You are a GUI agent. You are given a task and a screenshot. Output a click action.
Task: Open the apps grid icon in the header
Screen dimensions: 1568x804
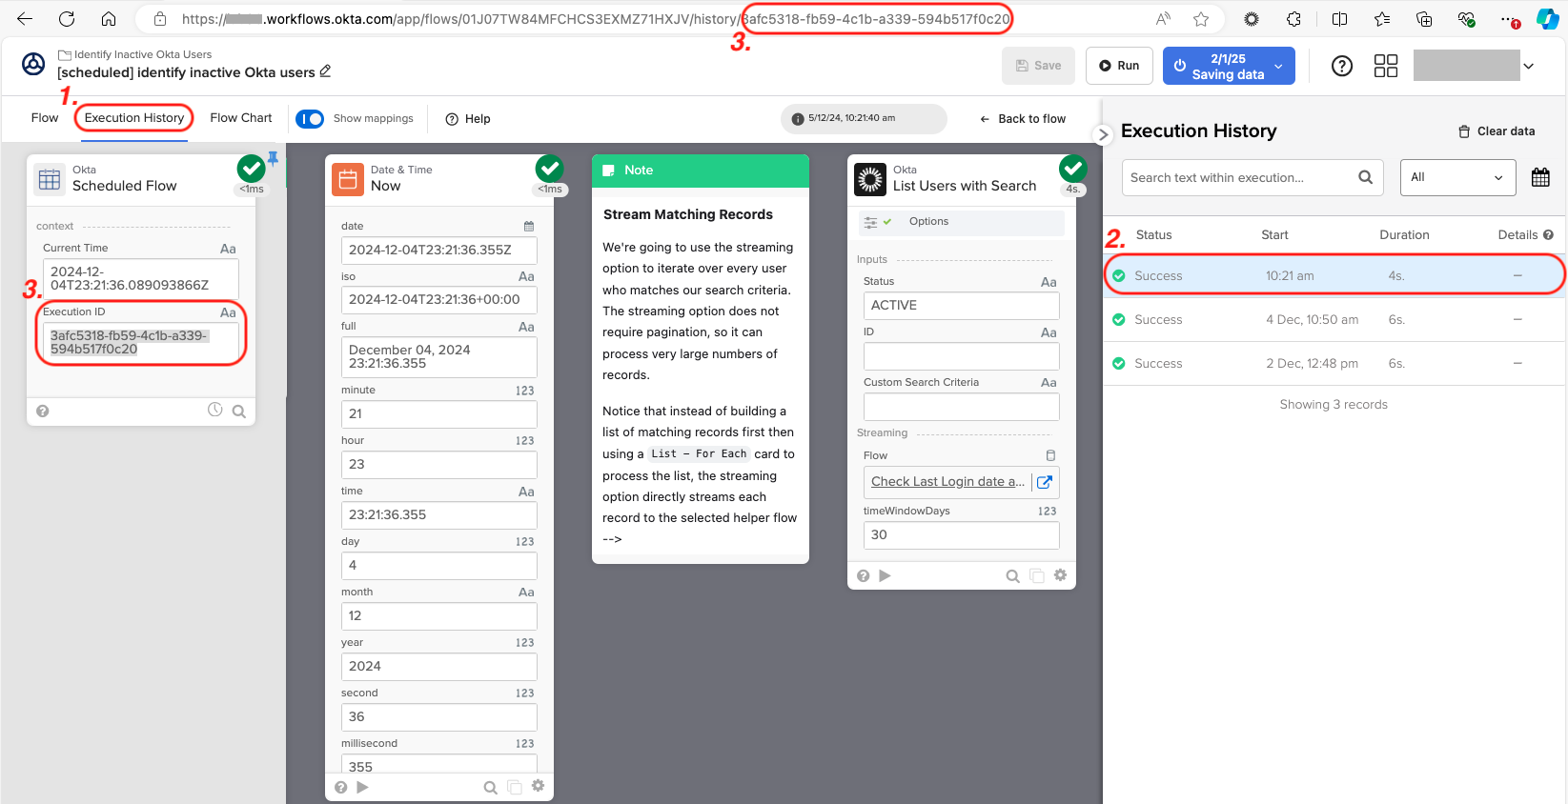tap(1386, 66)
